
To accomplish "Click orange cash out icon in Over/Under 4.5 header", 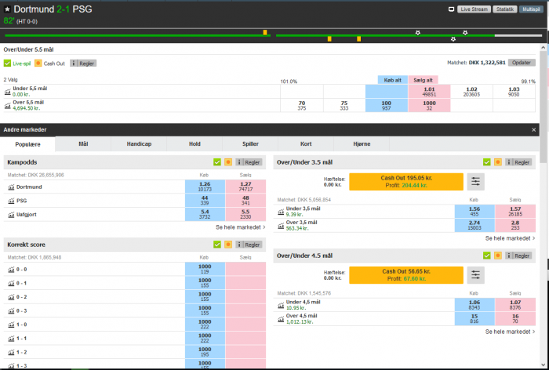I will pyautogui.click(x=498, y=256).
